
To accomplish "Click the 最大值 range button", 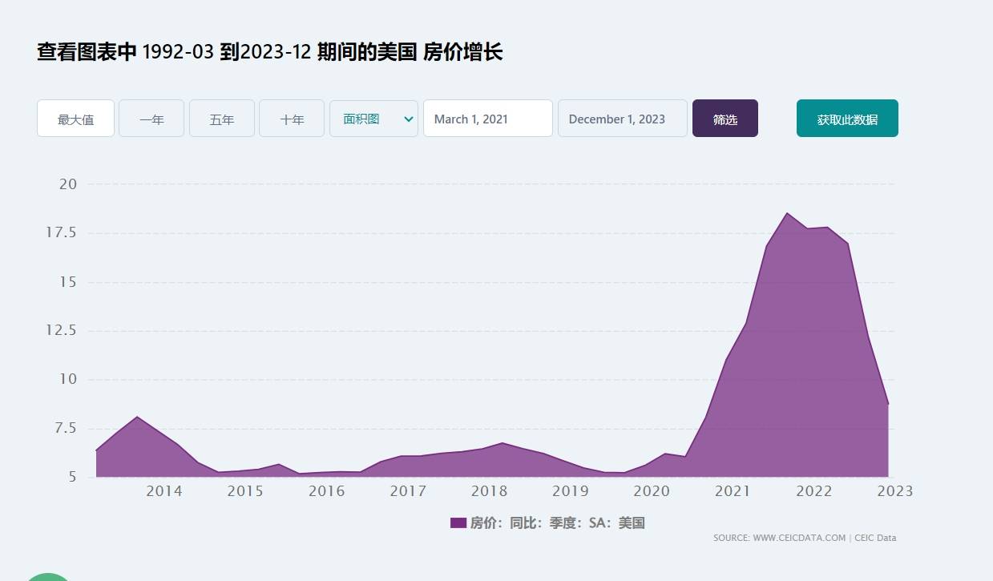I will tap(75, 119).
